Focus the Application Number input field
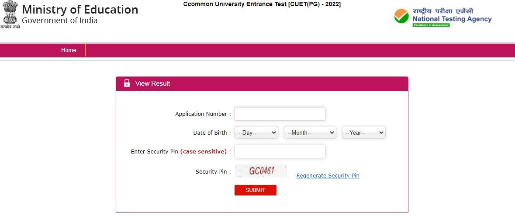Image resolution: width=515 pixels, height=216 pixels. coord(280,114)
